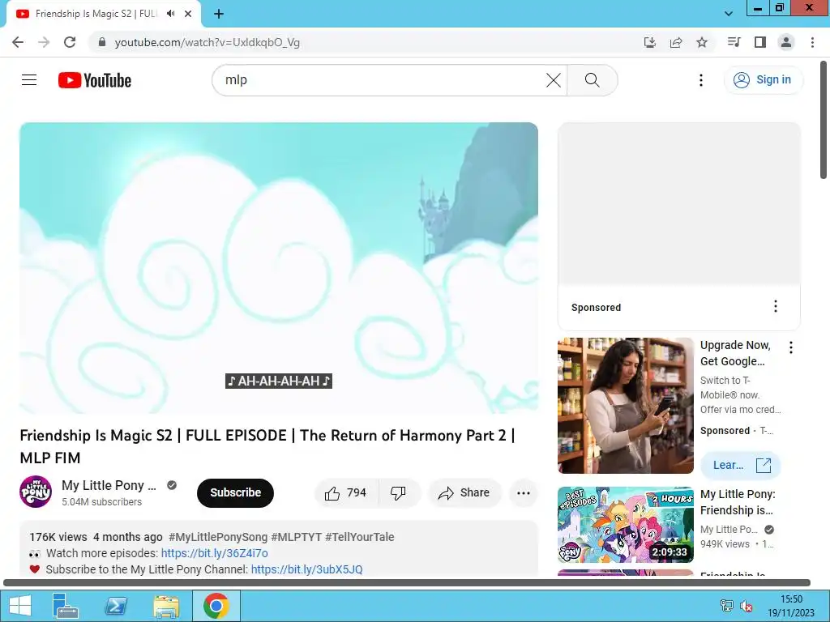View site information lock icon
The width and height of the screenshot is (830, 622).
(102, 42)
